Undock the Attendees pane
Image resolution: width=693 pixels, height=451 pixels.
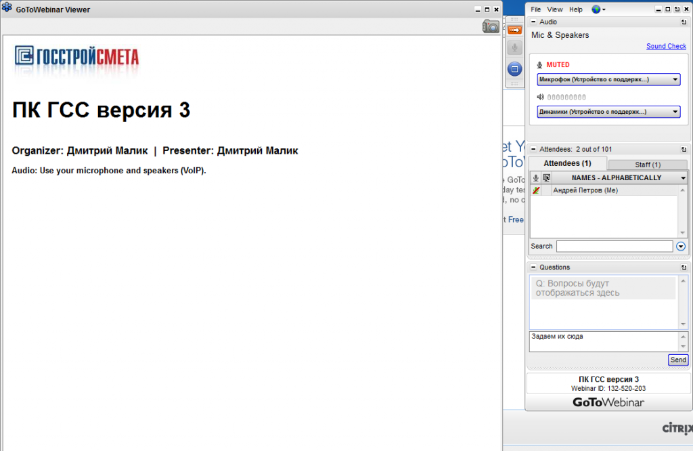point(684,150)
